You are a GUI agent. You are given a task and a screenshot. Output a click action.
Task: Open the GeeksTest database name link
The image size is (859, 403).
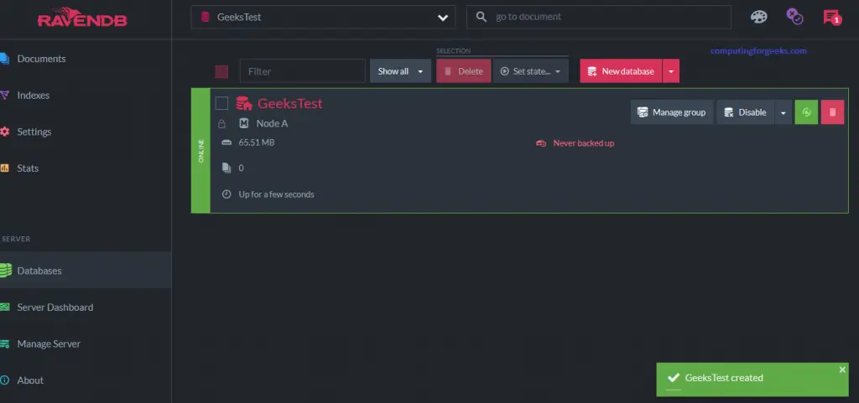coord(289,103)
